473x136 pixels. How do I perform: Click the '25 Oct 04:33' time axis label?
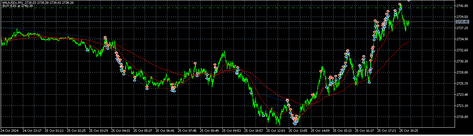pyautogui.click(x=121, y=131)
